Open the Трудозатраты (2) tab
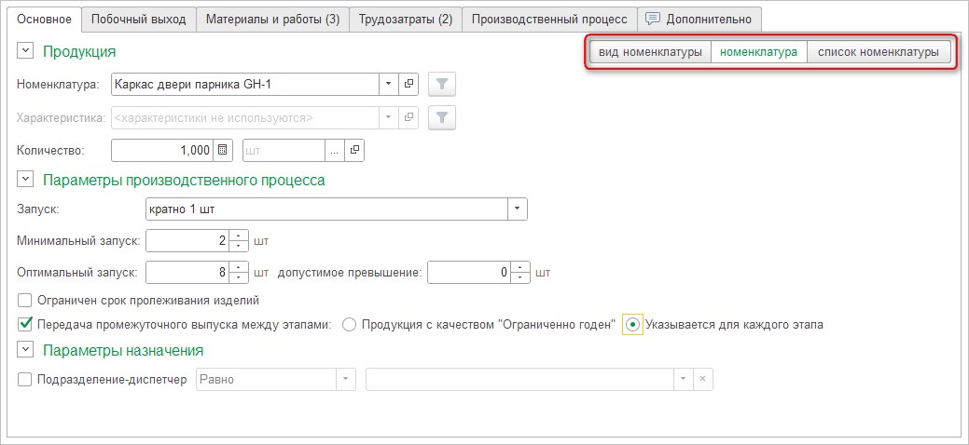Viewport: 969px width, 445px height. coord(406,19)
